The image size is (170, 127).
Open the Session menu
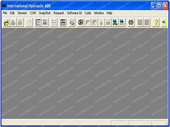[22, 13]
